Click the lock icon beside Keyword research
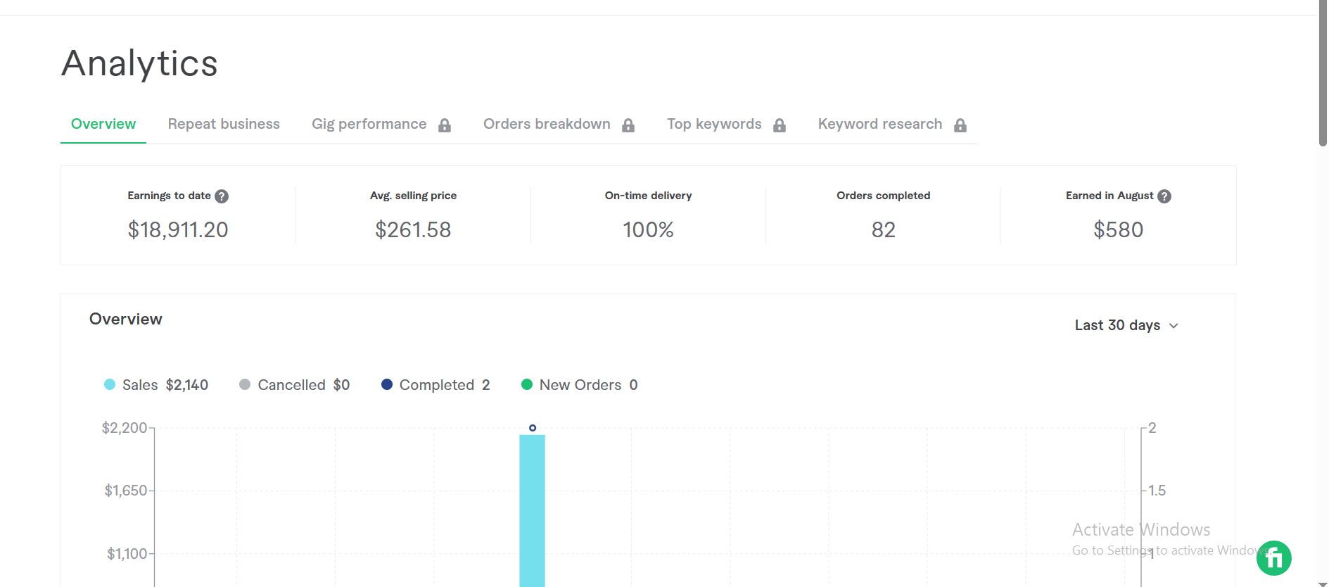1329x587 pixels. (960, 125)
